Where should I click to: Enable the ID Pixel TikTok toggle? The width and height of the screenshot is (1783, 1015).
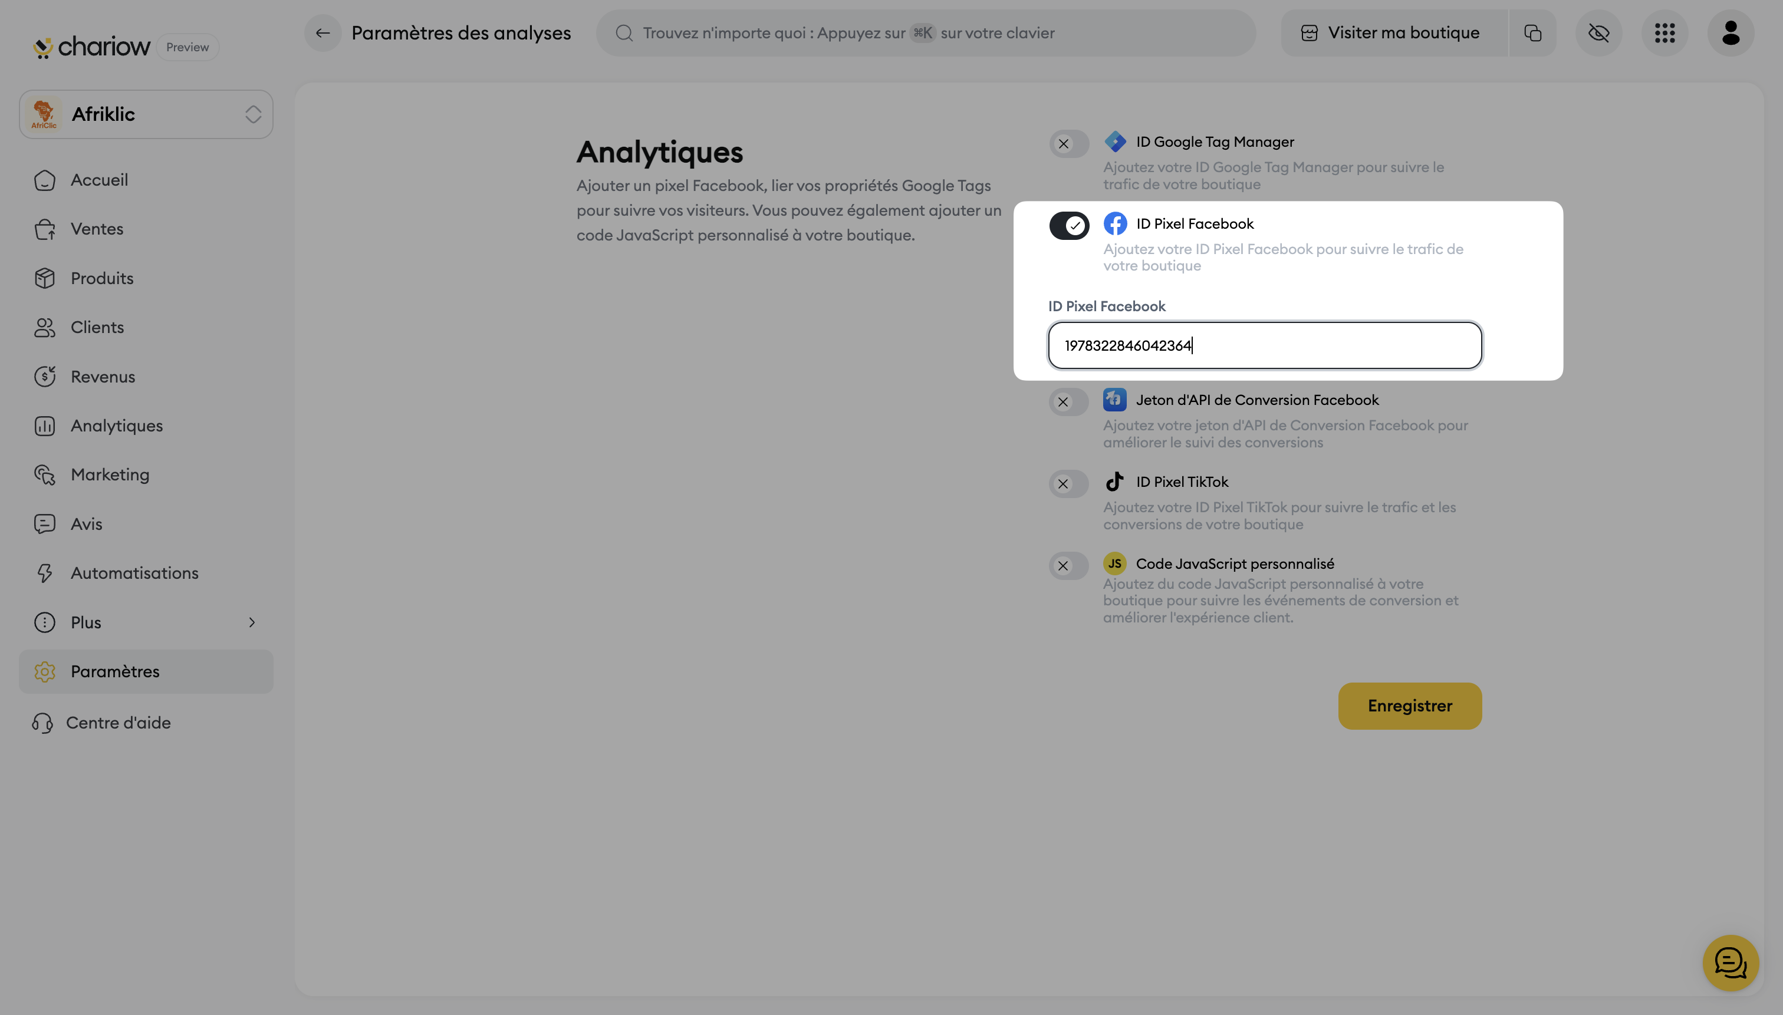[x=1068, y=484]
